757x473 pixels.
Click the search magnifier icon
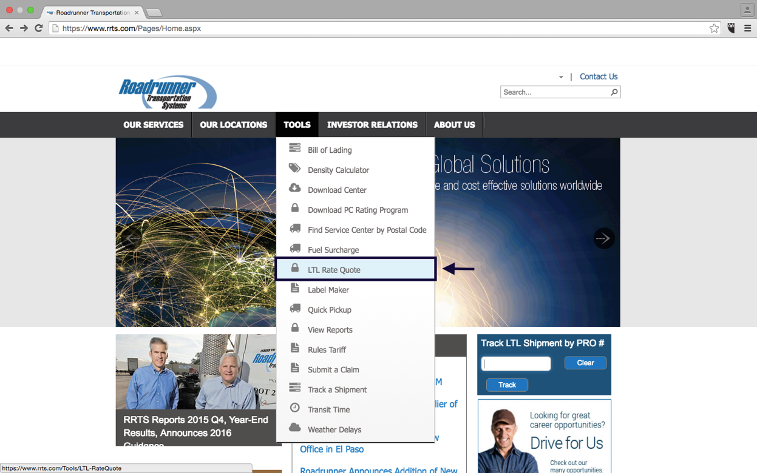click(614, 92)
